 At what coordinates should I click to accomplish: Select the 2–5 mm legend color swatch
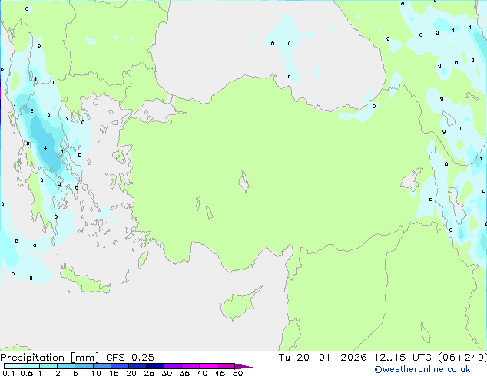(x=66, y=366)
